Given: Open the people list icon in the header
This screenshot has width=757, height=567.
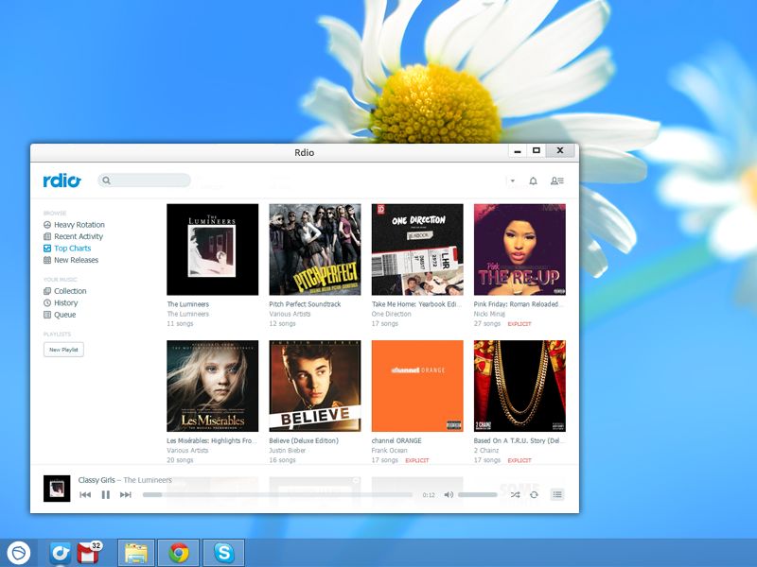Looking at the screenshot, I should 557,180.
